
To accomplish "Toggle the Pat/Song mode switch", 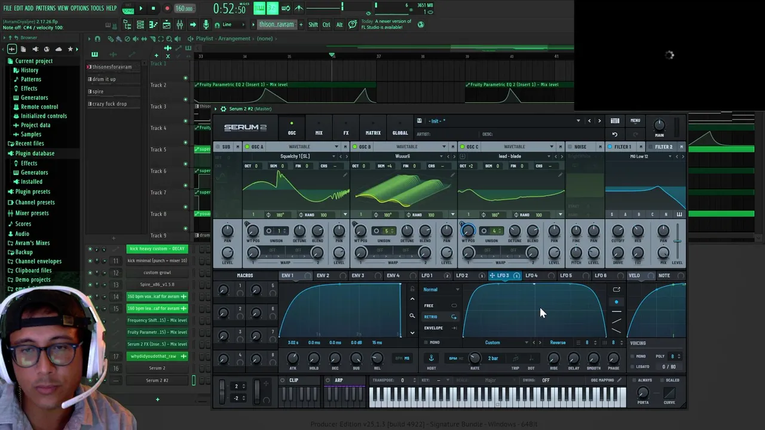I will [x=128, y=8].
